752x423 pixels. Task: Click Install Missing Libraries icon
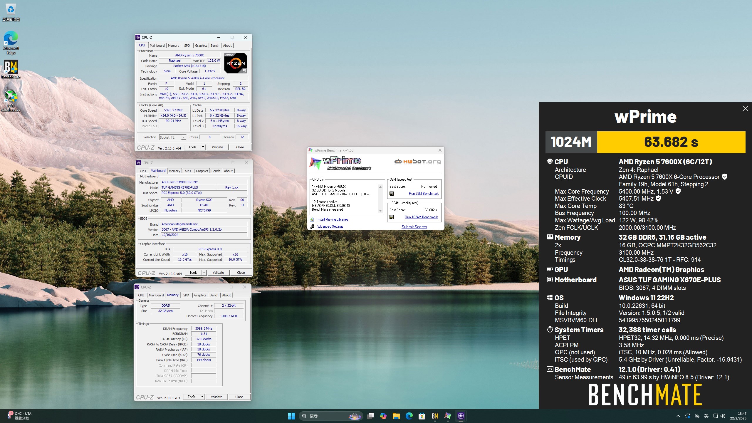pos(312,219)
